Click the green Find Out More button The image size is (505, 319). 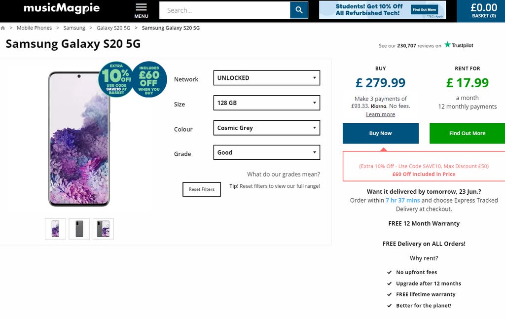click(x=467, y=134)
